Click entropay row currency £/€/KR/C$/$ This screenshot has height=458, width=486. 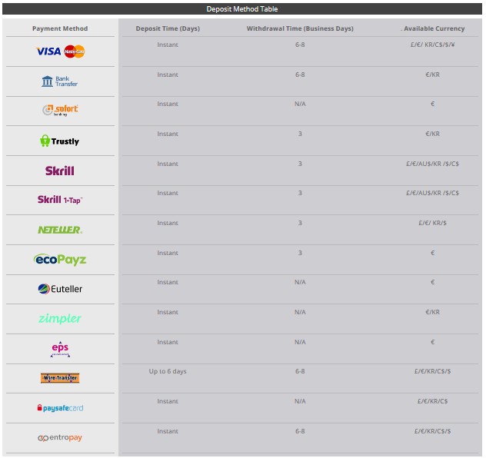433,431
